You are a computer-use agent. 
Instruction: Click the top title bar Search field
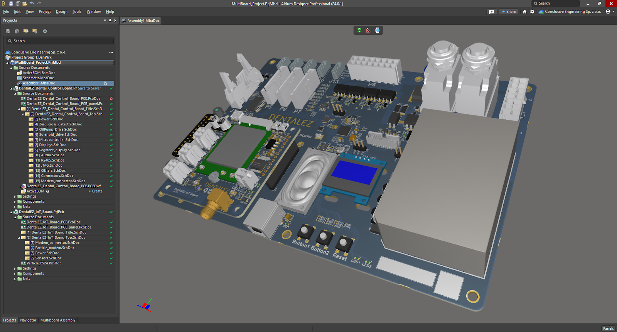(555, 3)
